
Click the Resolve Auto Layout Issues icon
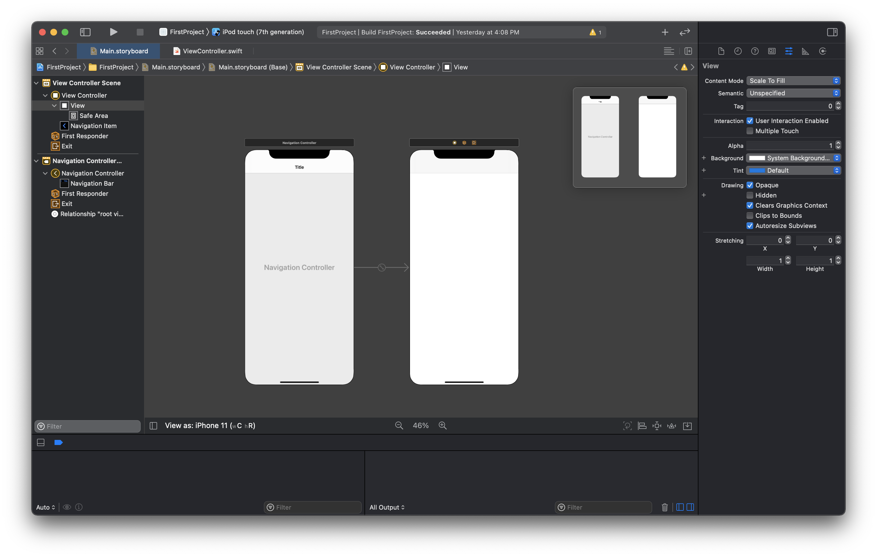[672, 426]
